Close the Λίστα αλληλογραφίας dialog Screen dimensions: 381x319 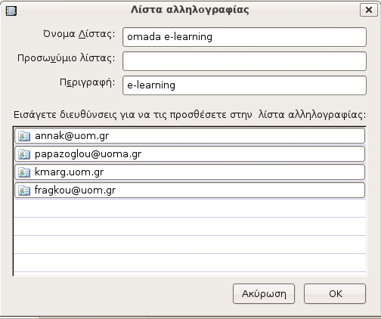[x=369, y=10]
